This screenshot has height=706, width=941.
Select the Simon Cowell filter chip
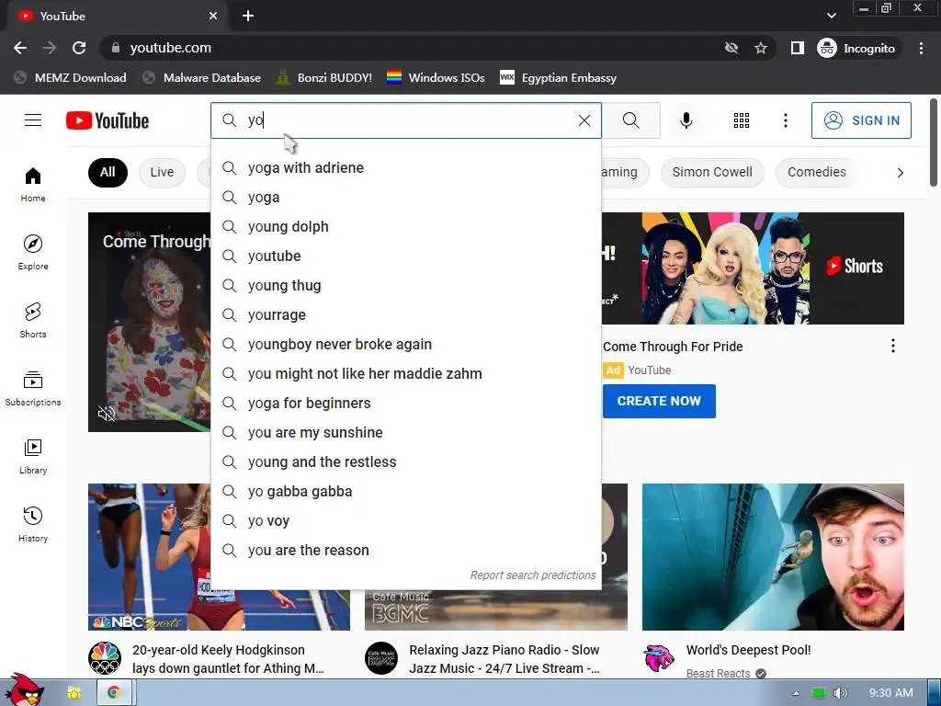pyautogui.click(x=712, y=172)
